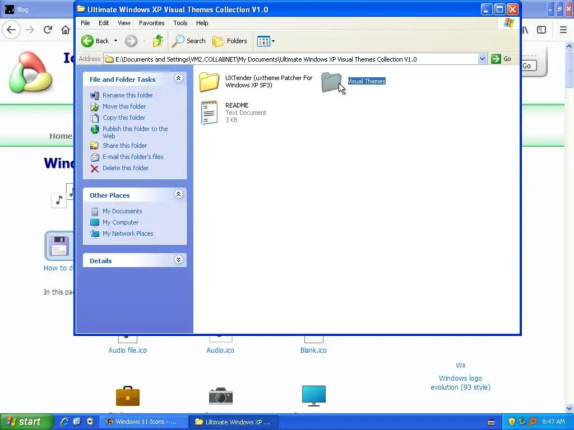Click the Explorer address path field
The image size is (574, 430).
pyautogui.click(x=291, y=59)
